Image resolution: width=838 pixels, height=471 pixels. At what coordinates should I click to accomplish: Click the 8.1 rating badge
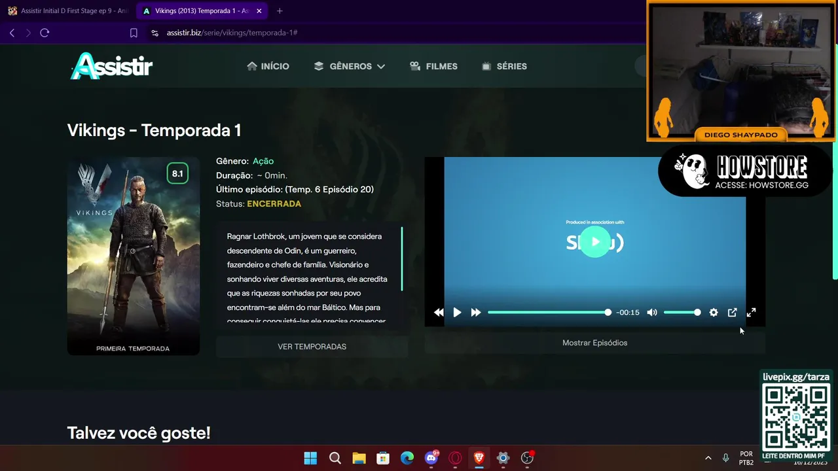(x=177, y=173)
